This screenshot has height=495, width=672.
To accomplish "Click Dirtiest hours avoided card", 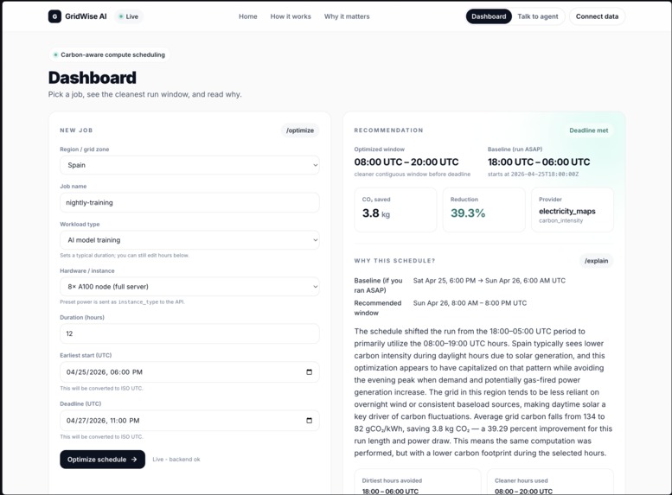I will click(x=418, y=482).
